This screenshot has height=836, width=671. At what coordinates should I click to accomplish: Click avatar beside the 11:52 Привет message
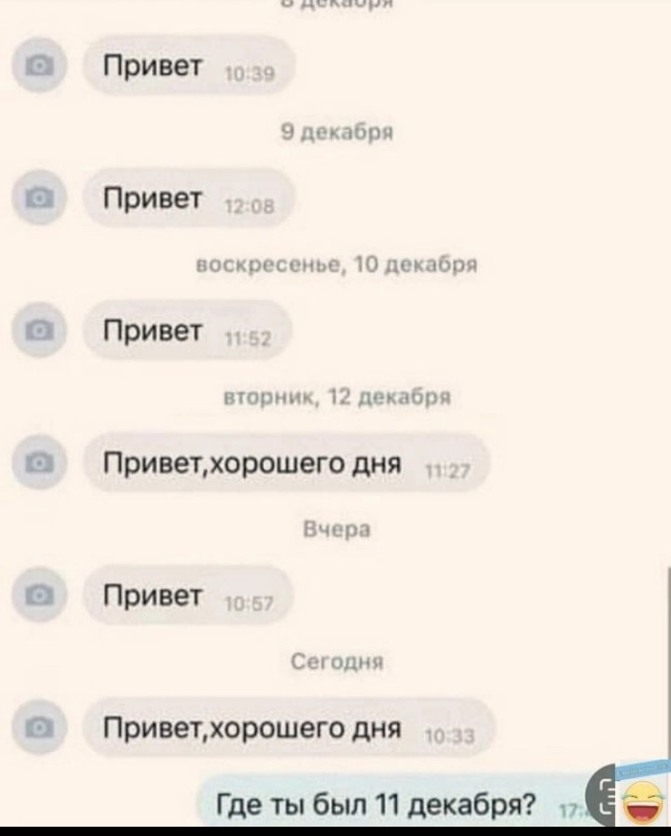click(39, 330)
